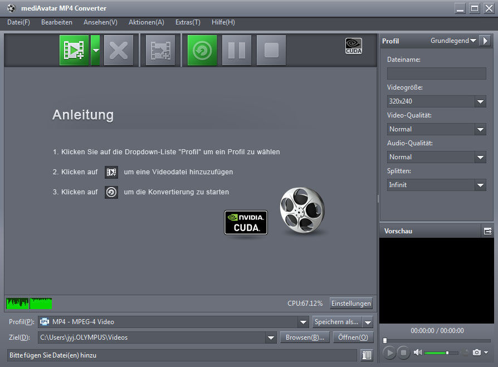
Task: Click the add-video icon in step 2
Action: 111,172
